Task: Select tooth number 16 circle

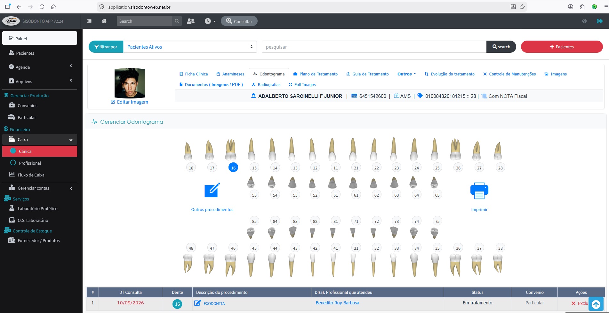Action: click(x=233, y=168)
